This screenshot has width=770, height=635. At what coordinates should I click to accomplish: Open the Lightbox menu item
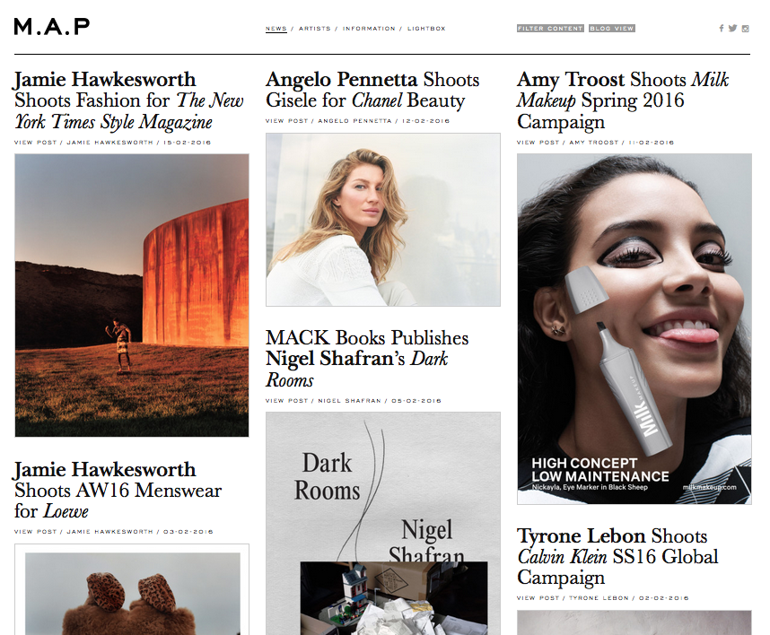(426, 29)
